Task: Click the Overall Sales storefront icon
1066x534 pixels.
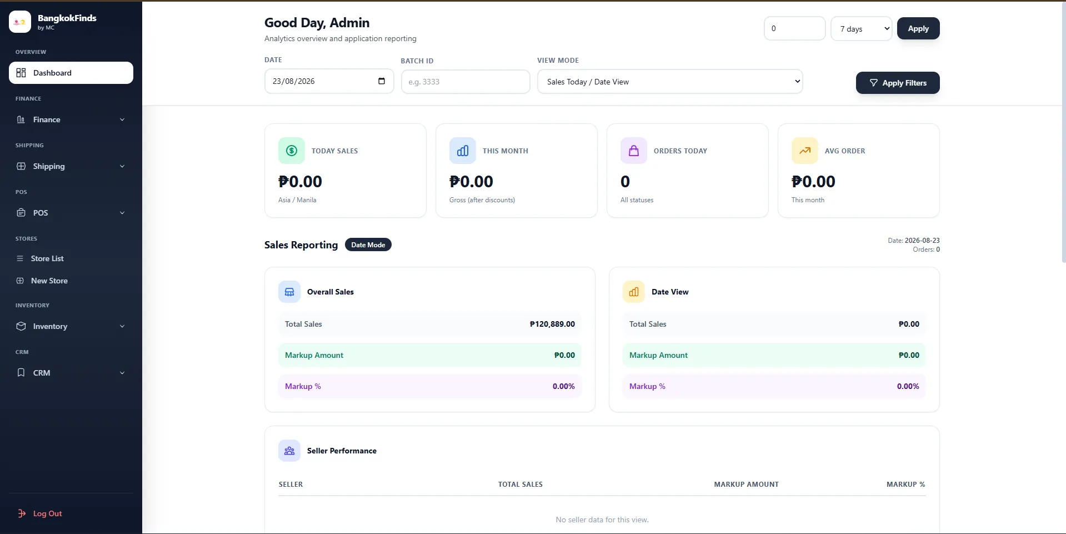Action: 289,292
